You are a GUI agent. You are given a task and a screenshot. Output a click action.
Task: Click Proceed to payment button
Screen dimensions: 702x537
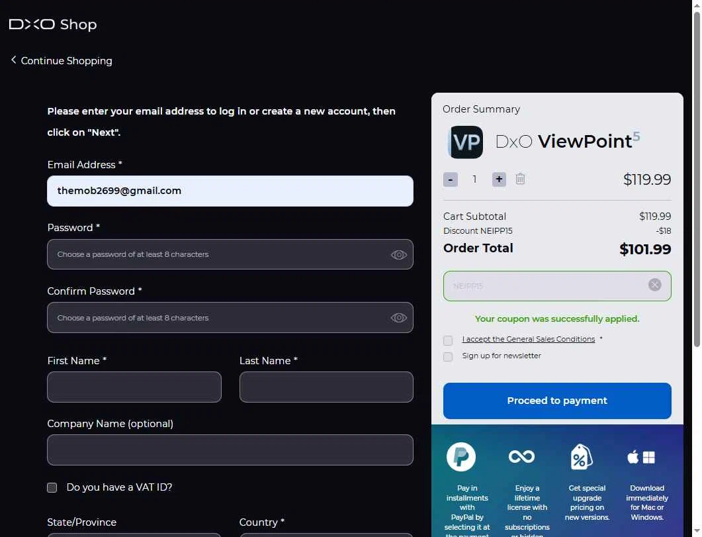(557, 401)
